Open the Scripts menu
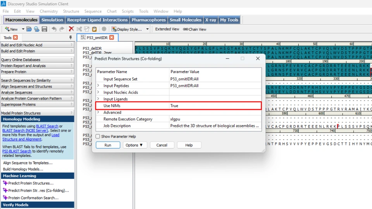This screenshot has height=209, width=372. (x=127, y=11)
